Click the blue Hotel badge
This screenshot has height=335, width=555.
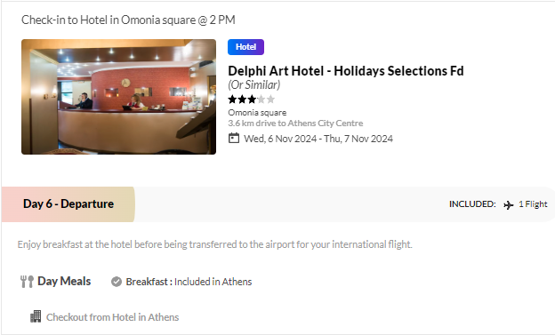pos(245,47)
